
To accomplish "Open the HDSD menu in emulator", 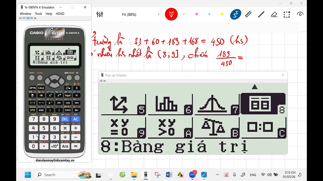I will tap(60, 14).
